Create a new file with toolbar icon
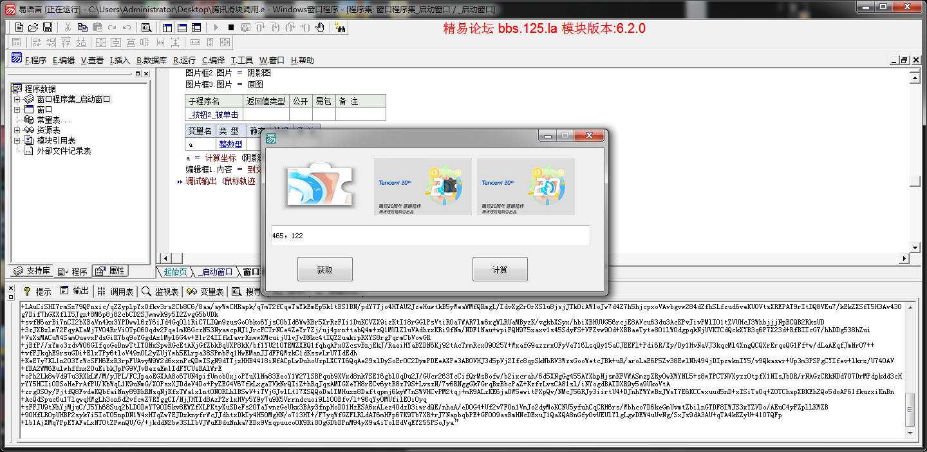 click(x=19, y=27)
